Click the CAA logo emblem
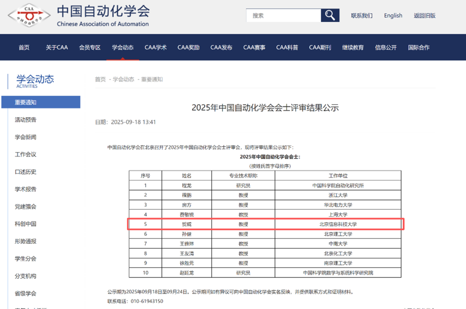 (x=29, y=16)
